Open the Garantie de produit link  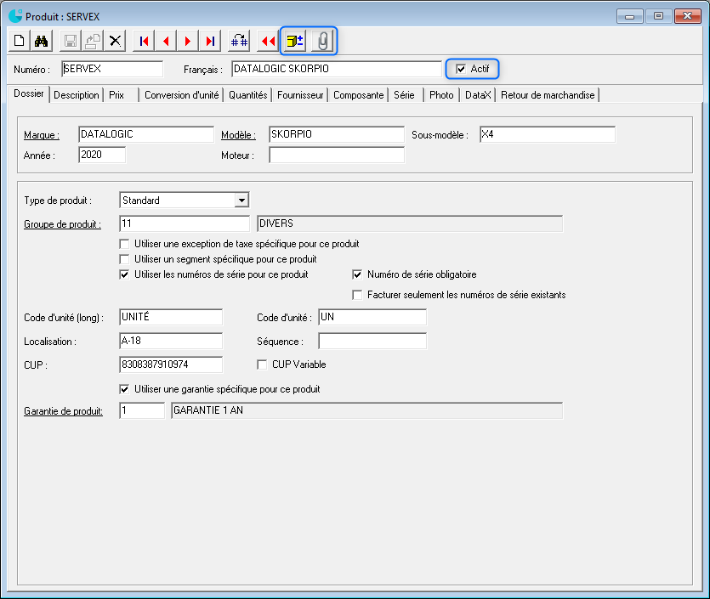point(63,411)
